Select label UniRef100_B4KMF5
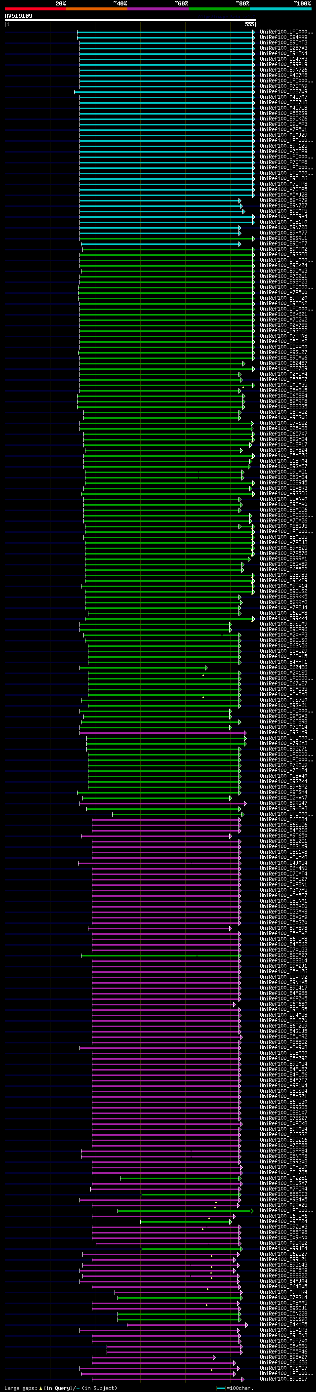This screenshot has height=1392, width=316. (283, 1324)
